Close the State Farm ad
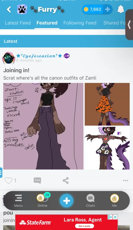The width and height of the screenshot is (133, 230). 115,217
